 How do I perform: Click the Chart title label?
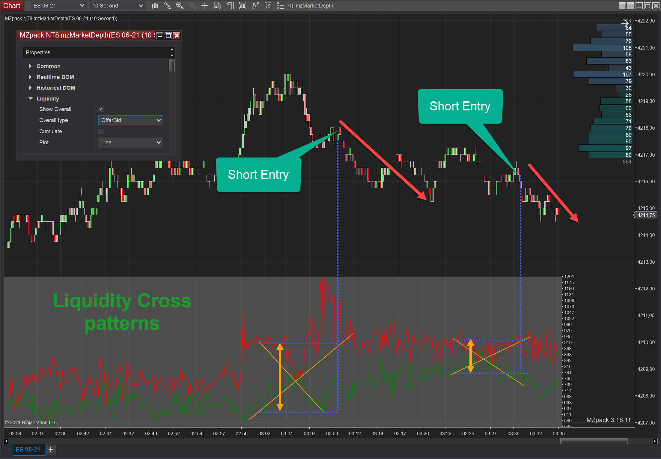click(x=12, y=6)
